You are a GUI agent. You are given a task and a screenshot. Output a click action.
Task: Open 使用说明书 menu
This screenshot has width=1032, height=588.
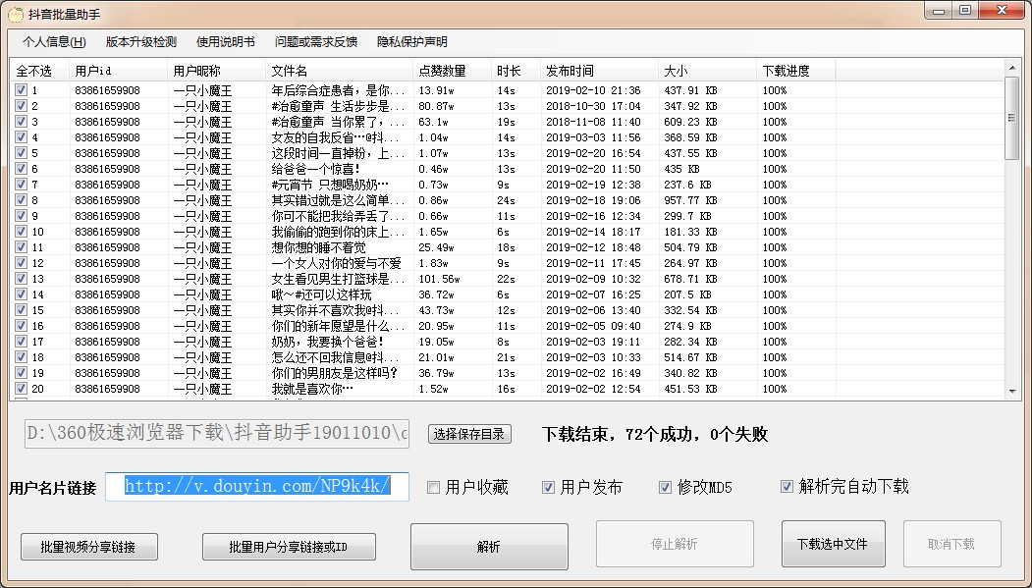tap(226, 42)
